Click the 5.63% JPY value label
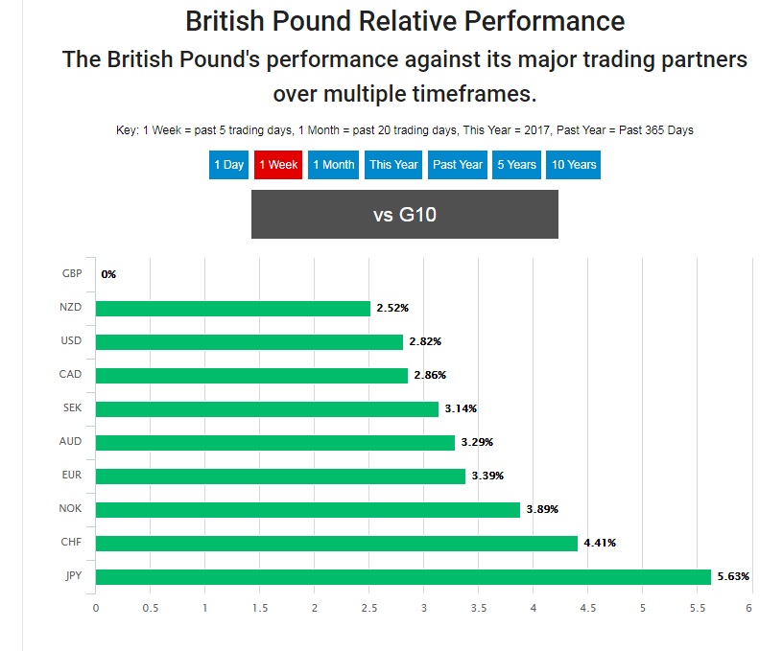This screenshot has height=651, width=783. tap(733, 576)
